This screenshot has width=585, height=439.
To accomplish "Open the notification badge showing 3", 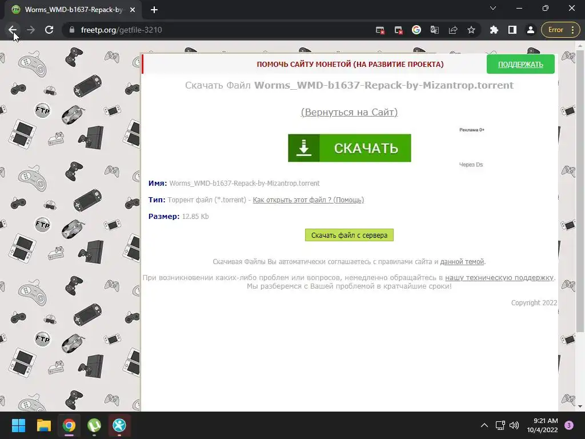I will pos(569,425).
